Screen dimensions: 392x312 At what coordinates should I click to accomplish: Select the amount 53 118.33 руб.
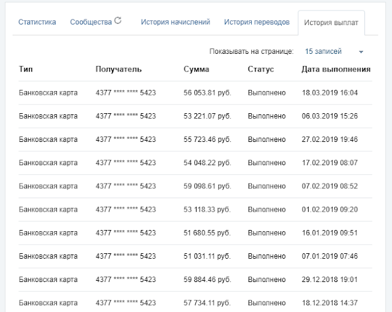[x=207, y=209]
